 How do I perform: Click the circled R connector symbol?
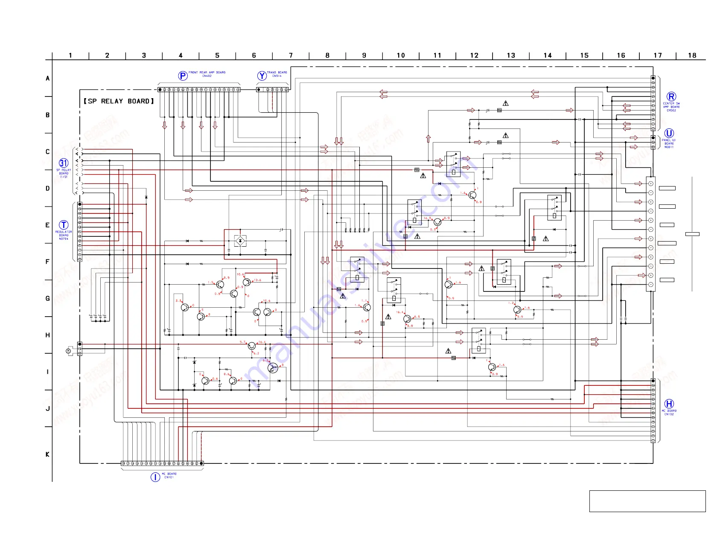(671, 97)
